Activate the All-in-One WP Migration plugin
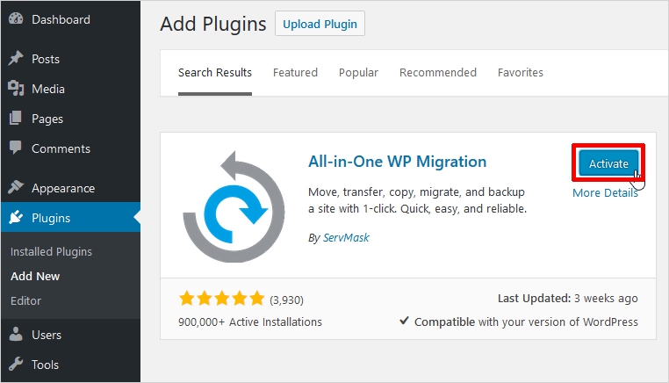This screenshot has height=383, width=669. [608, 163]
